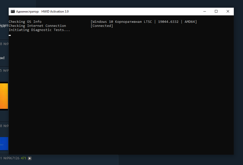Open the orange thumbnail in the background page
The height and width of the screenshot is (165, 243).
point(4,96)
